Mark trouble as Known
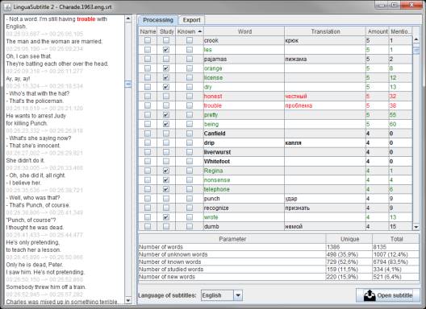This screenshot has width=426, height=309. (190, 105)
